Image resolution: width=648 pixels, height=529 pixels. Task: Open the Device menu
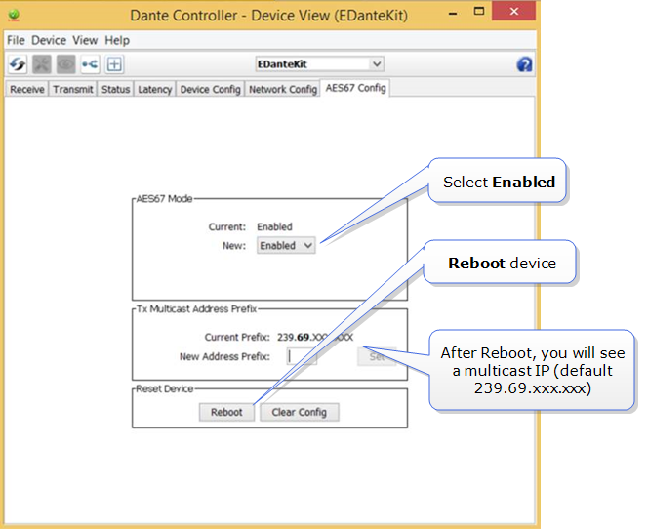(48, 41)
